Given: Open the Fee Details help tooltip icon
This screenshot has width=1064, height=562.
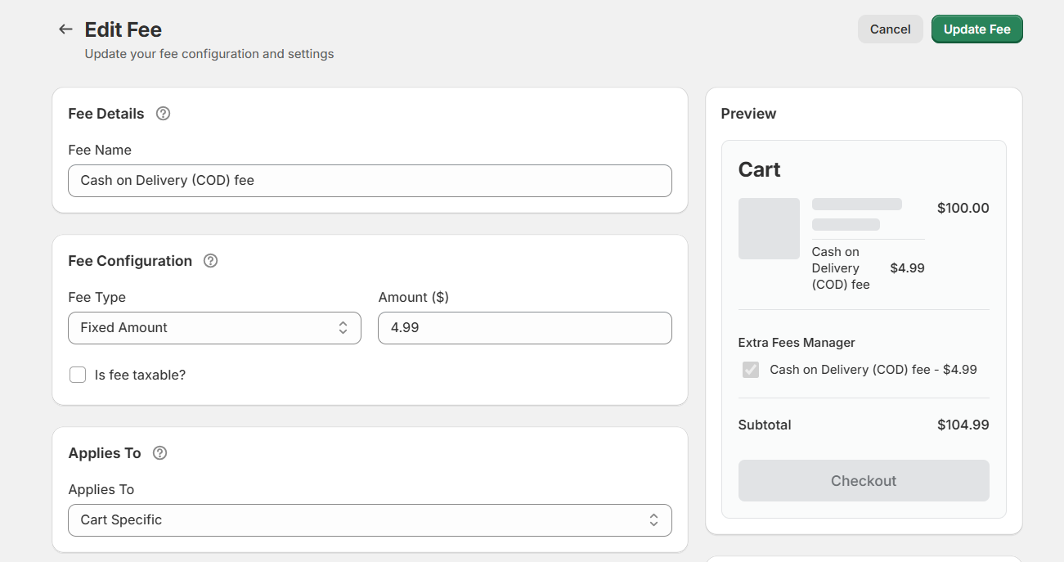Looking at the screenshot, I should coord(163,113).
